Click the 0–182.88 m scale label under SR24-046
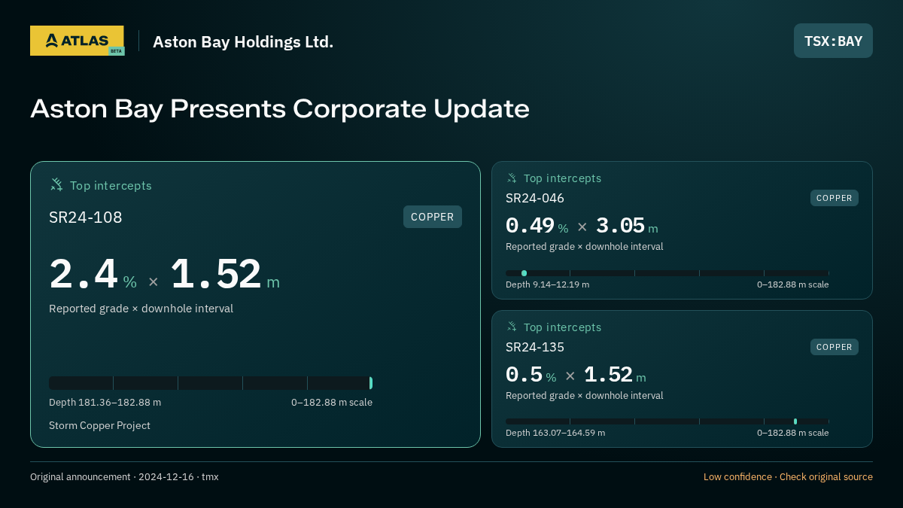903x508 pixels. 792,284
